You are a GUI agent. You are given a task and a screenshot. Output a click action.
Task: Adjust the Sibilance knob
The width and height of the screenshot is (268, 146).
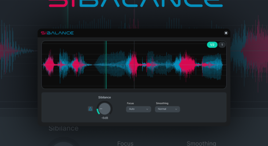(104, 108)
